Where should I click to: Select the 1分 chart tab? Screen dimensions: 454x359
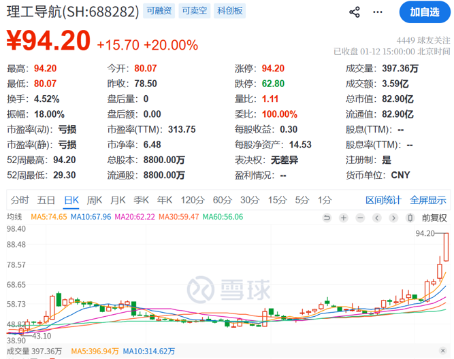(325, 200)
